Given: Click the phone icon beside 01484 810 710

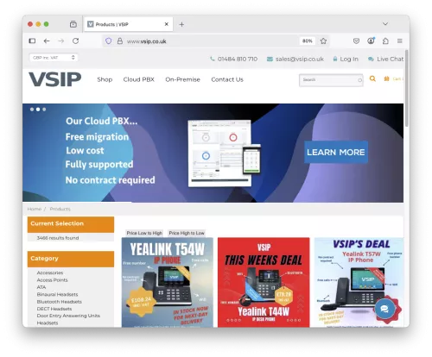Looking at the screenshot, I should tap(213, 59).
